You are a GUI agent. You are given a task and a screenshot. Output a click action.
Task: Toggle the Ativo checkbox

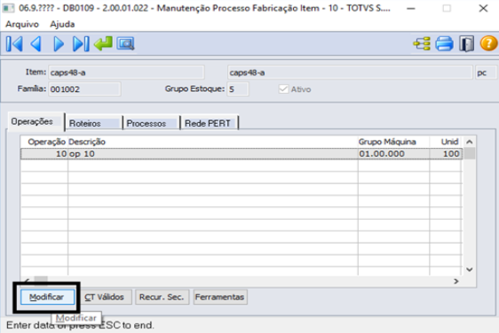[283, 89]
